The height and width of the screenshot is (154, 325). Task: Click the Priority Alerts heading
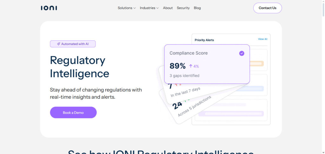204,40
